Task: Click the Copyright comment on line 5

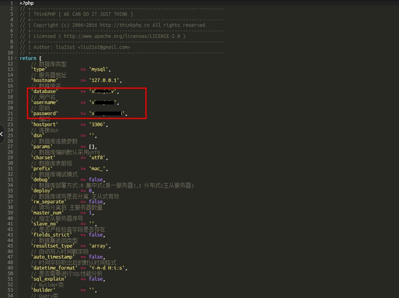Action: pos(113,25)
